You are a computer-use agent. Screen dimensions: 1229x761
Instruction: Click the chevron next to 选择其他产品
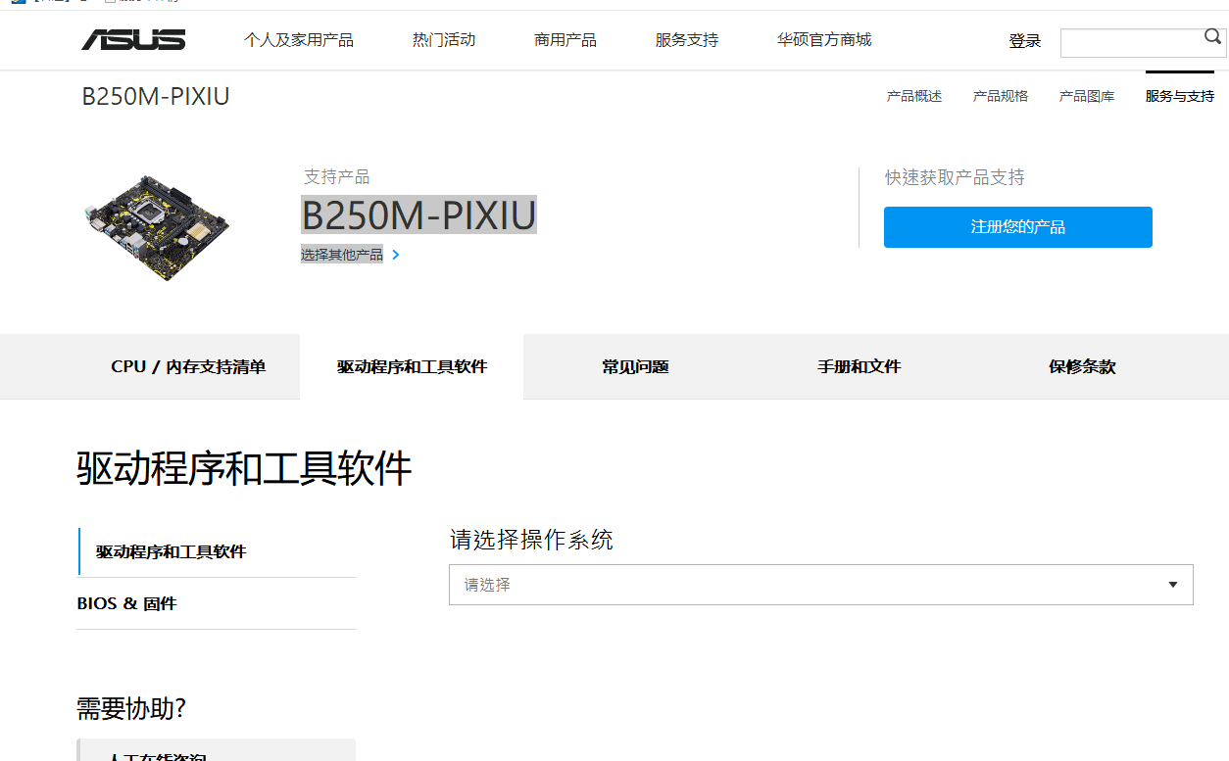point(396,255)
